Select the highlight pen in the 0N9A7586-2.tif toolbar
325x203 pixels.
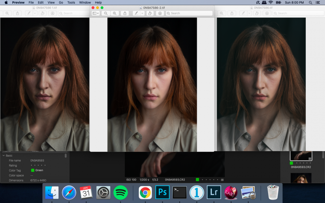pyautogui.click(x=136, y=13)
